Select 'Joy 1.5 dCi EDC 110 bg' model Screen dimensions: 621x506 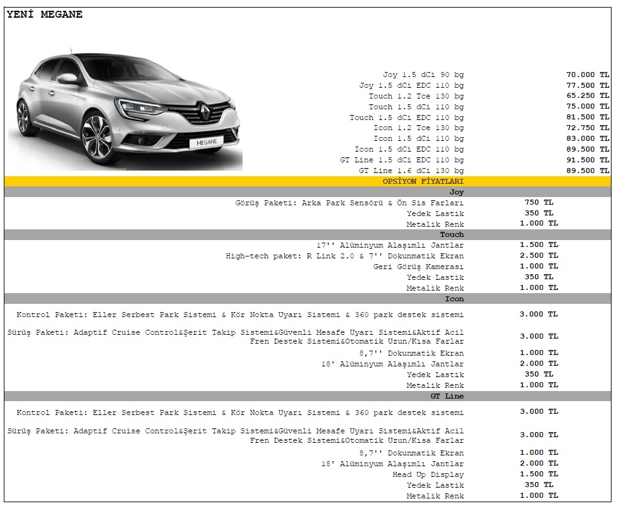click(411, 85)
